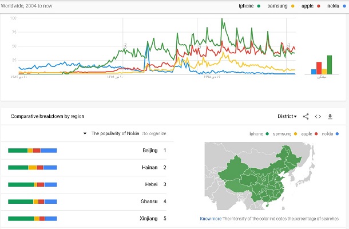Click the samsung label in top legend
The width and height of the screenshot is (349, 229).
[277, 6]
